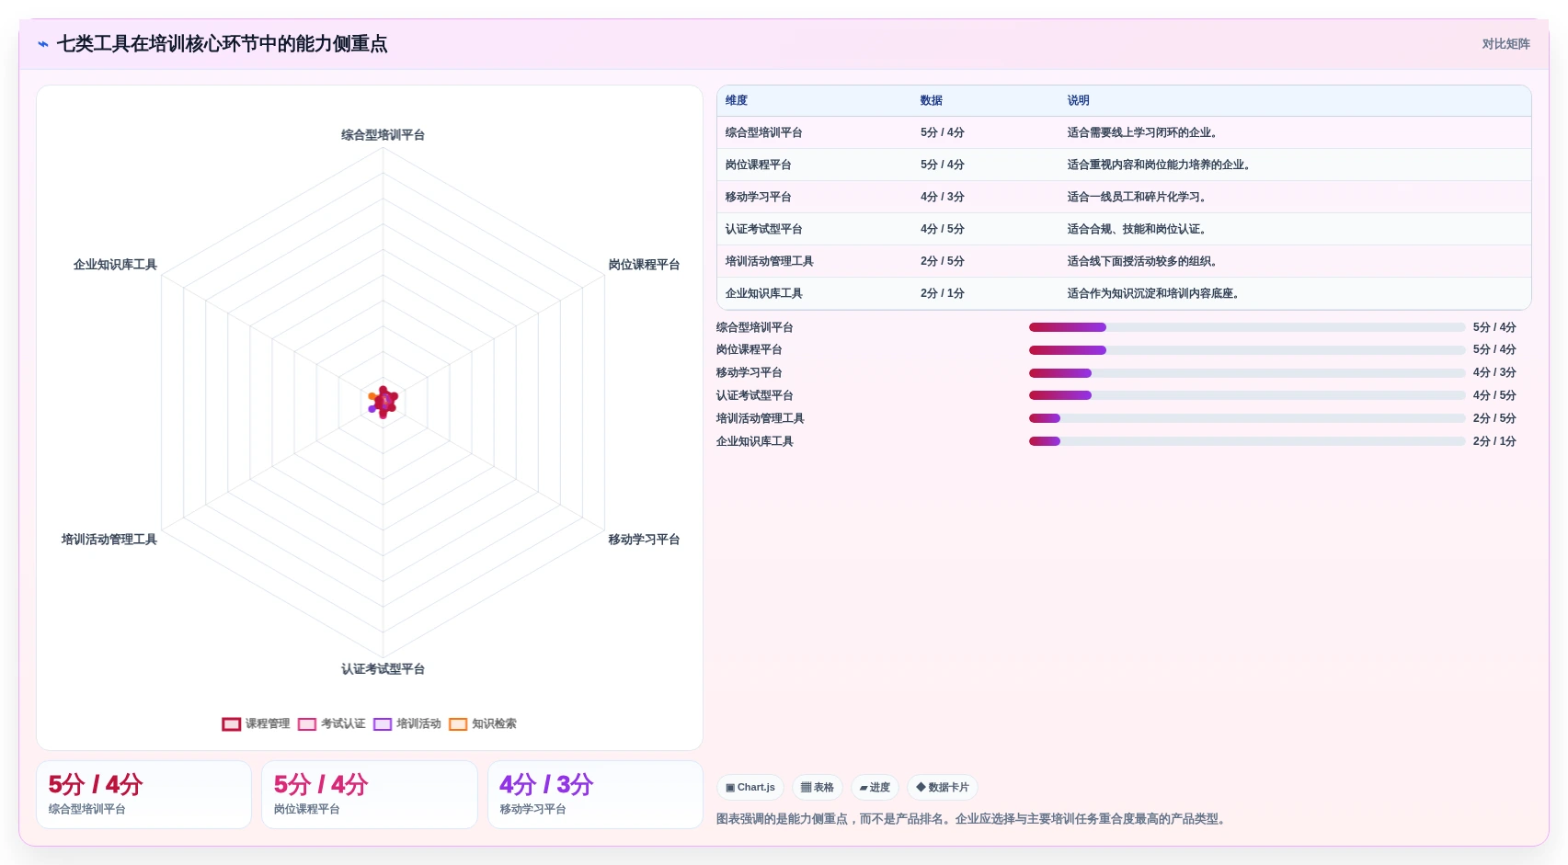Viewport: 1568px width, 865px height.
Task: Click the radar axis label 培训活动管理工具
Action: [x=109, y=540]
